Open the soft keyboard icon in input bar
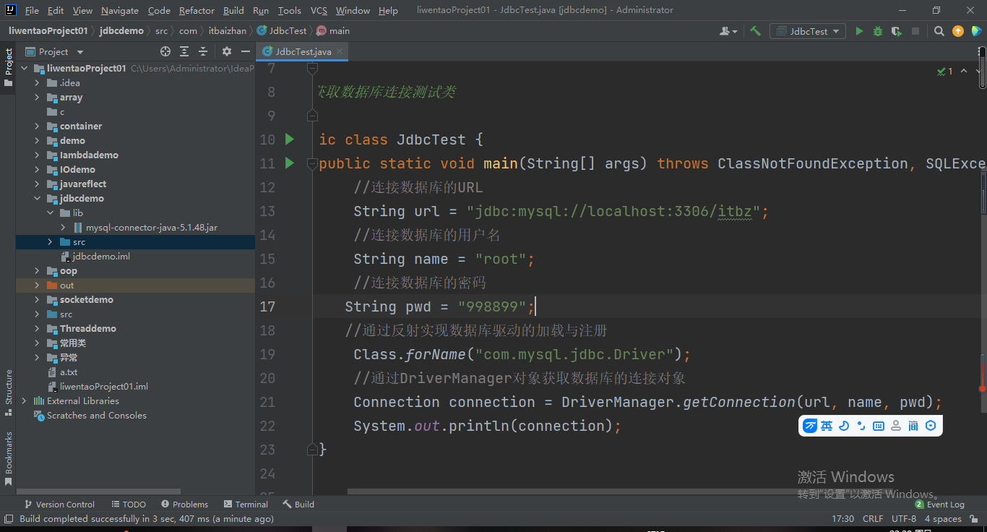Image resolution: width=987 pixels, height=532 pixels. (x=879, y=426)
